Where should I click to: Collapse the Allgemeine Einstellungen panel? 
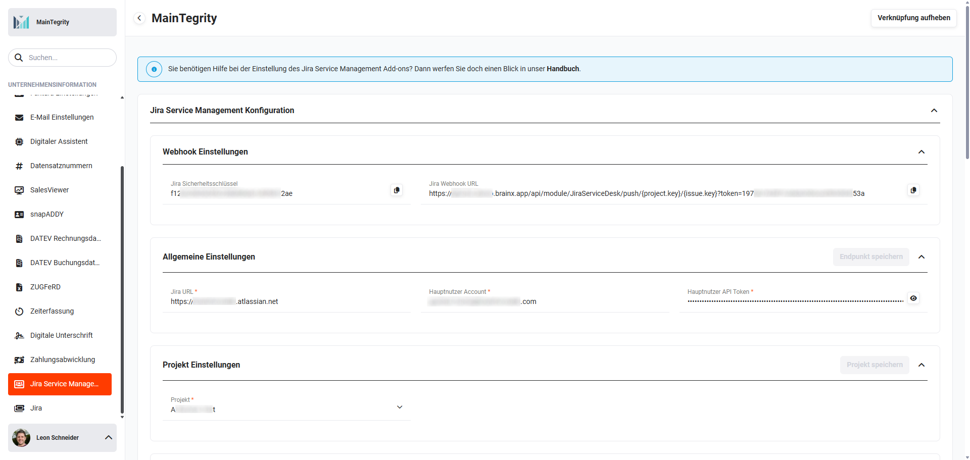point(921,257)
